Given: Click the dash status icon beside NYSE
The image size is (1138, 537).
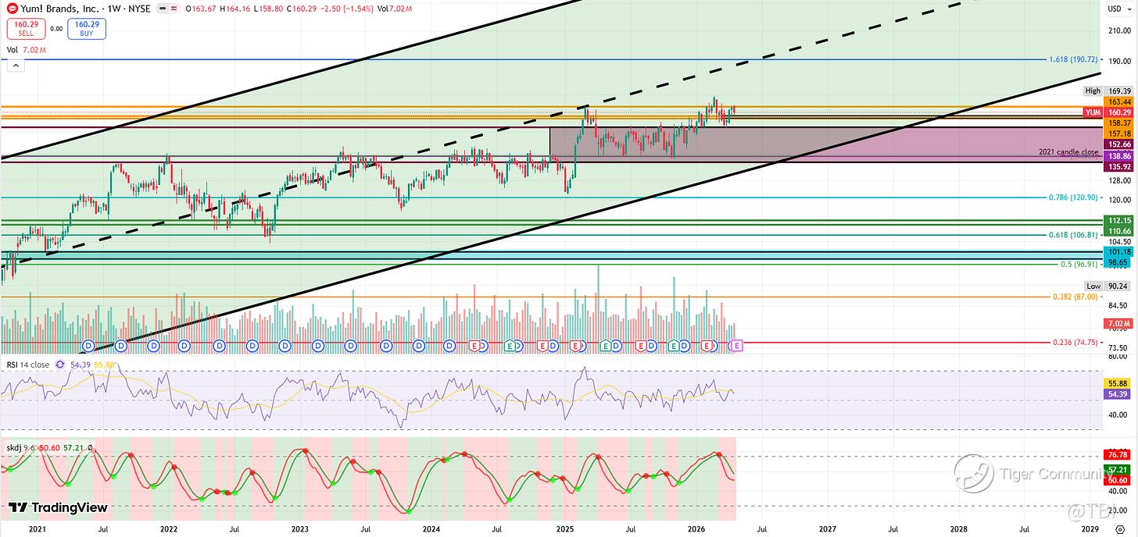Looking at the screenshot, I should point(162,9).
